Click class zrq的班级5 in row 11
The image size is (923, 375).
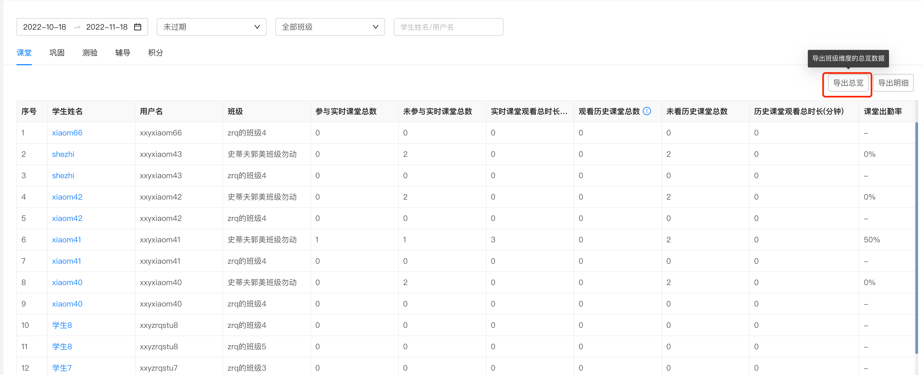click(x=247, y=347)
